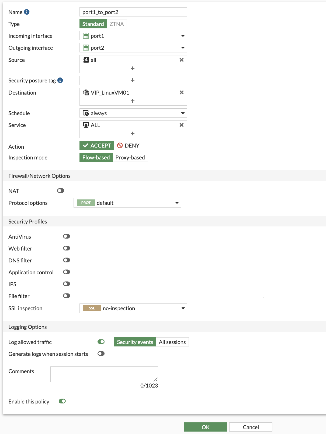Select Proxy-based inspection mode

130,158
